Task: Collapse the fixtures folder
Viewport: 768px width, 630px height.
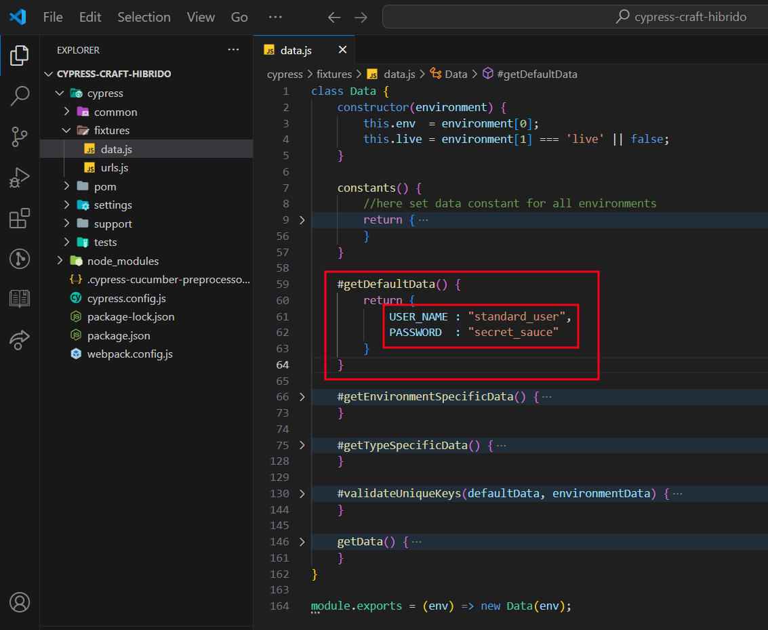Action: (x=66, y=130)
